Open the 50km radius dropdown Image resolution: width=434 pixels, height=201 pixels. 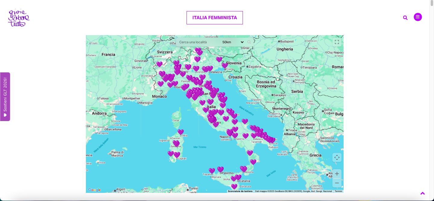click(x=232, y=42)
